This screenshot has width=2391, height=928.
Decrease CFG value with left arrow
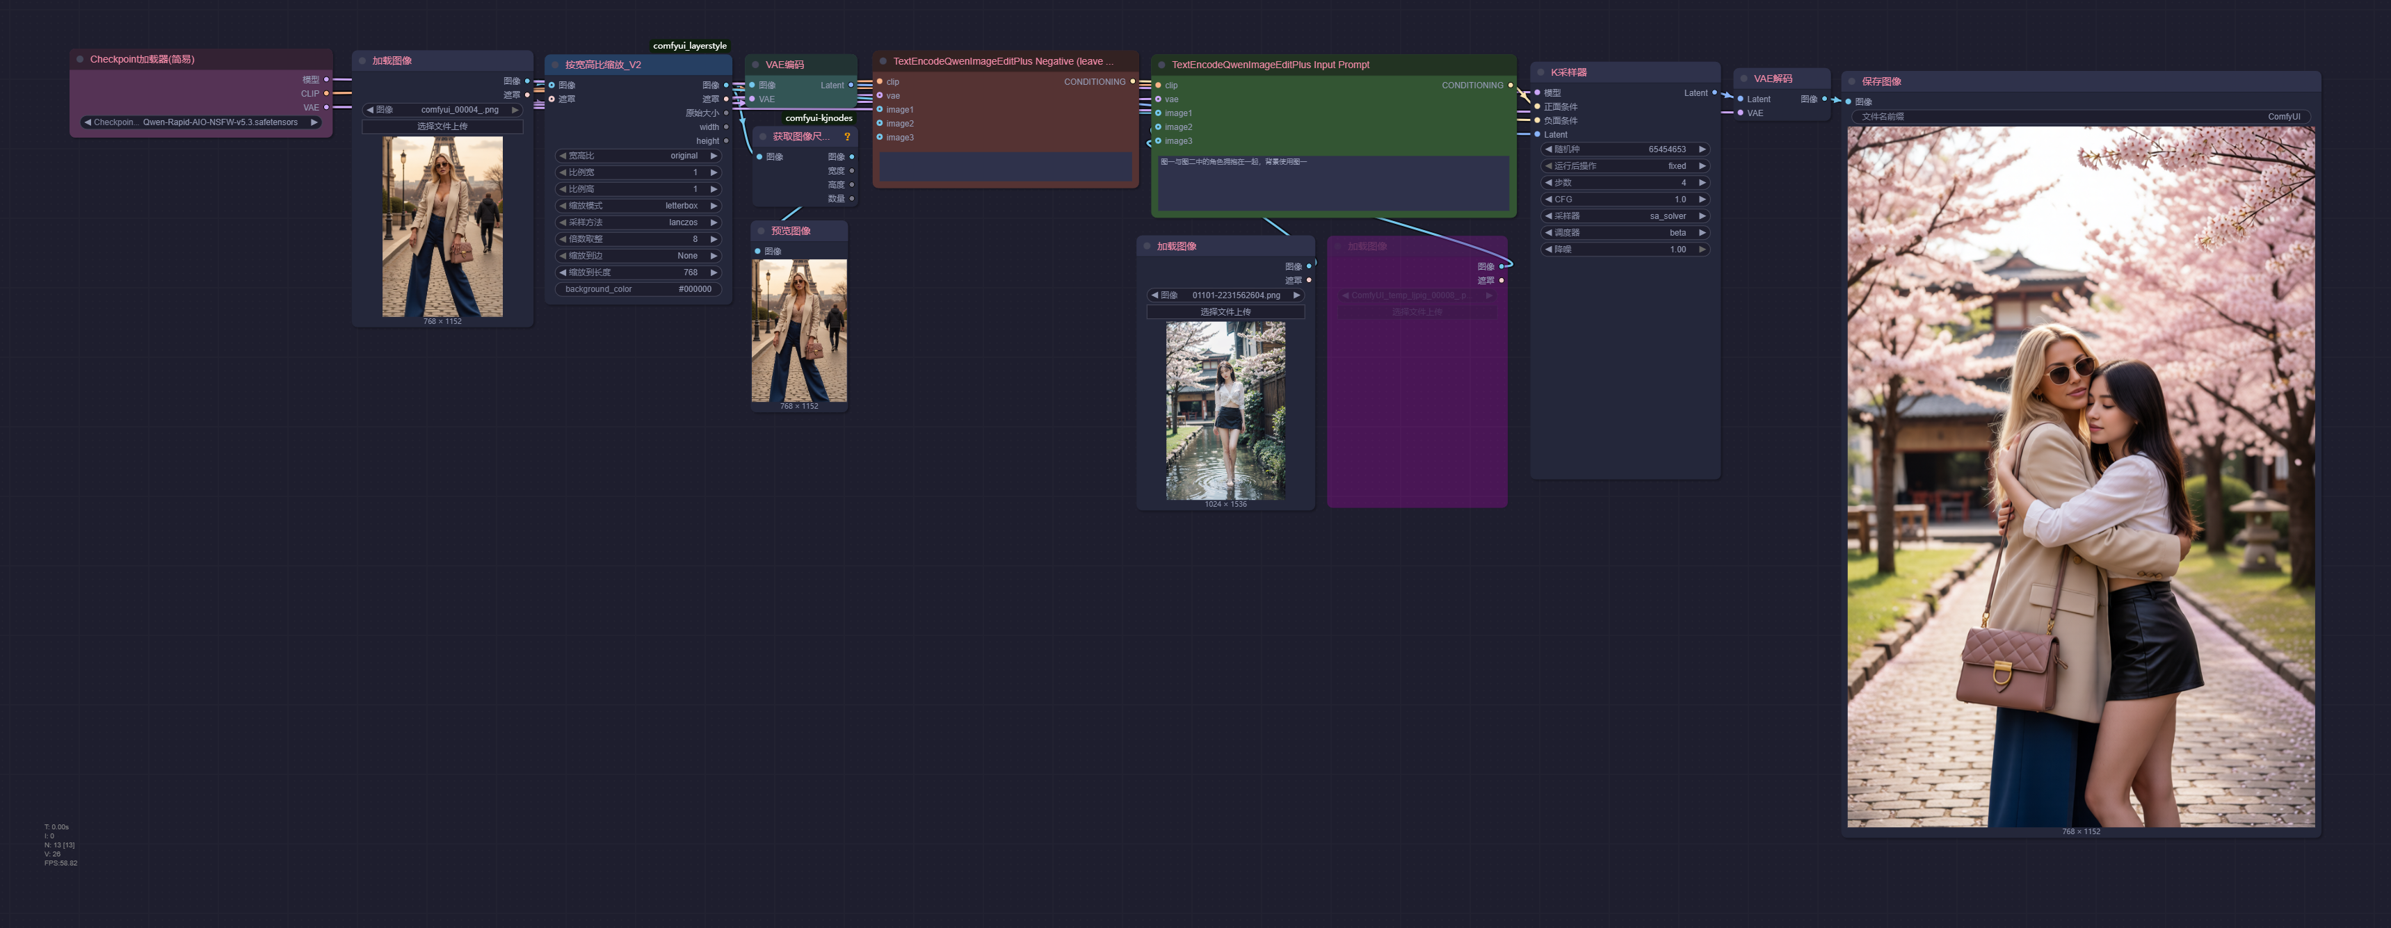(x=1548, y=200)
